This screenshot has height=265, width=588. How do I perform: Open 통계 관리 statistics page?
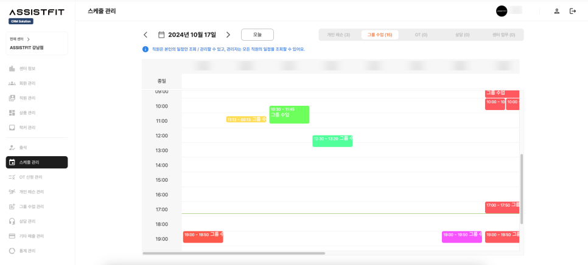pos(27,250)
